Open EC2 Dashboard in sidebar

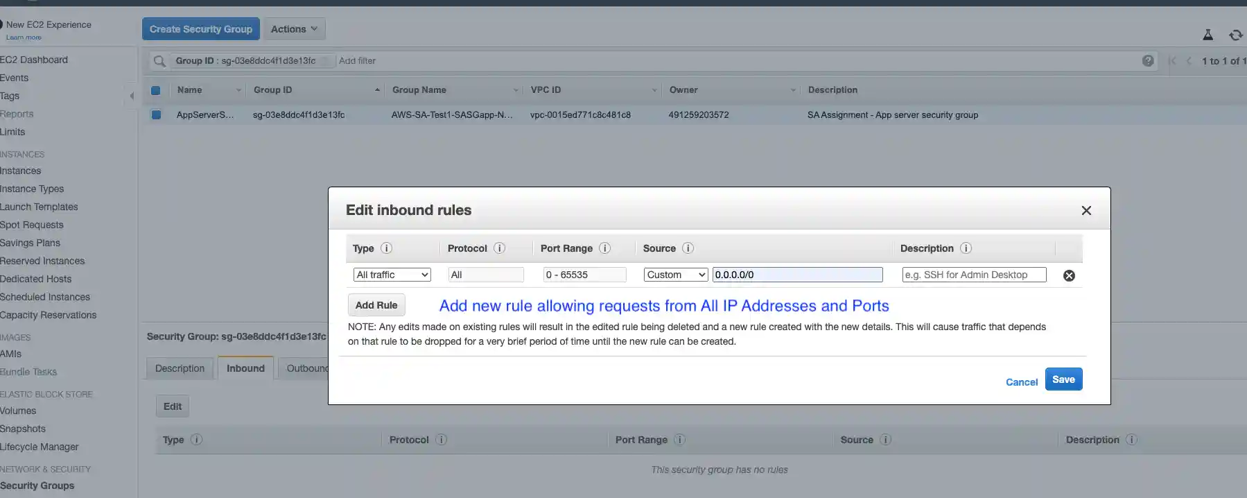[x=34, y=60]
